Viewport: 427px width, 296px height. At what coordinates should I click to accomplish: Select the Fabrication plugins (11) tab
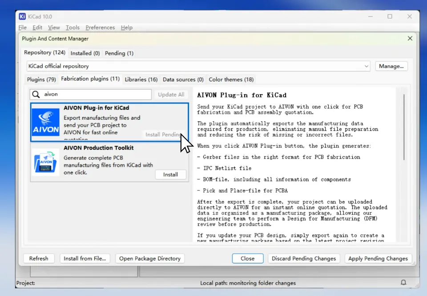(x=90, y=79)
